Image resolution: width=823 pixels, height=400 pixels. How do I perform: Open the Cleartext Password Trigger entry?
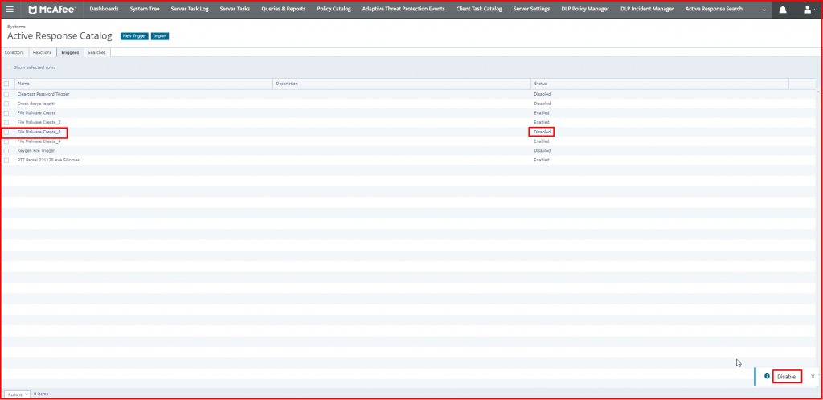pyautogui.click(x=43, y=94)
